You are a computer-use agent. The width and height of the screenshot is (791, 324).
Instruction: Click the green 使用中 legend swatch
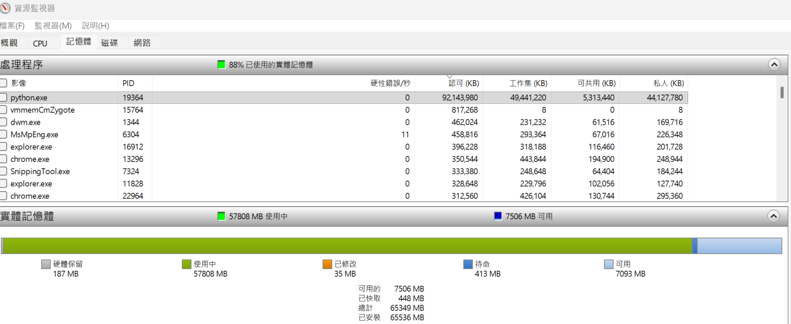tap(186, 264)
